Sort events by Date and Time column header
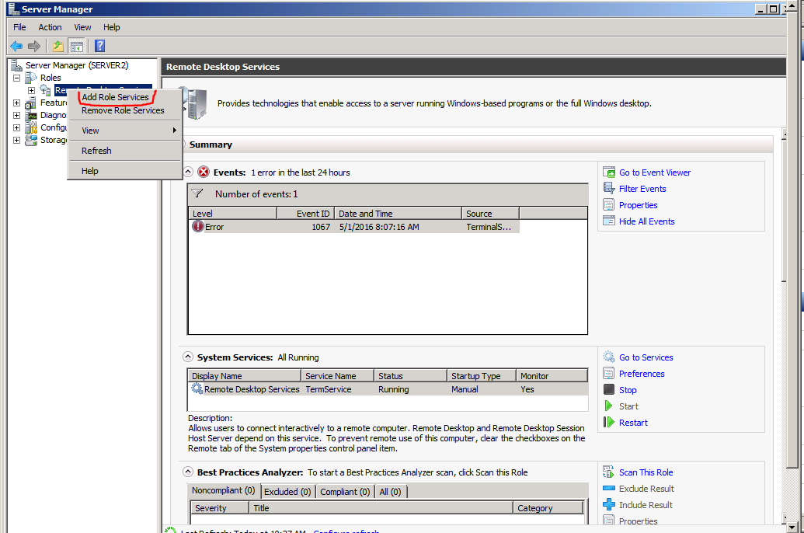Screen dimensions: 804x533 (398, 214)
